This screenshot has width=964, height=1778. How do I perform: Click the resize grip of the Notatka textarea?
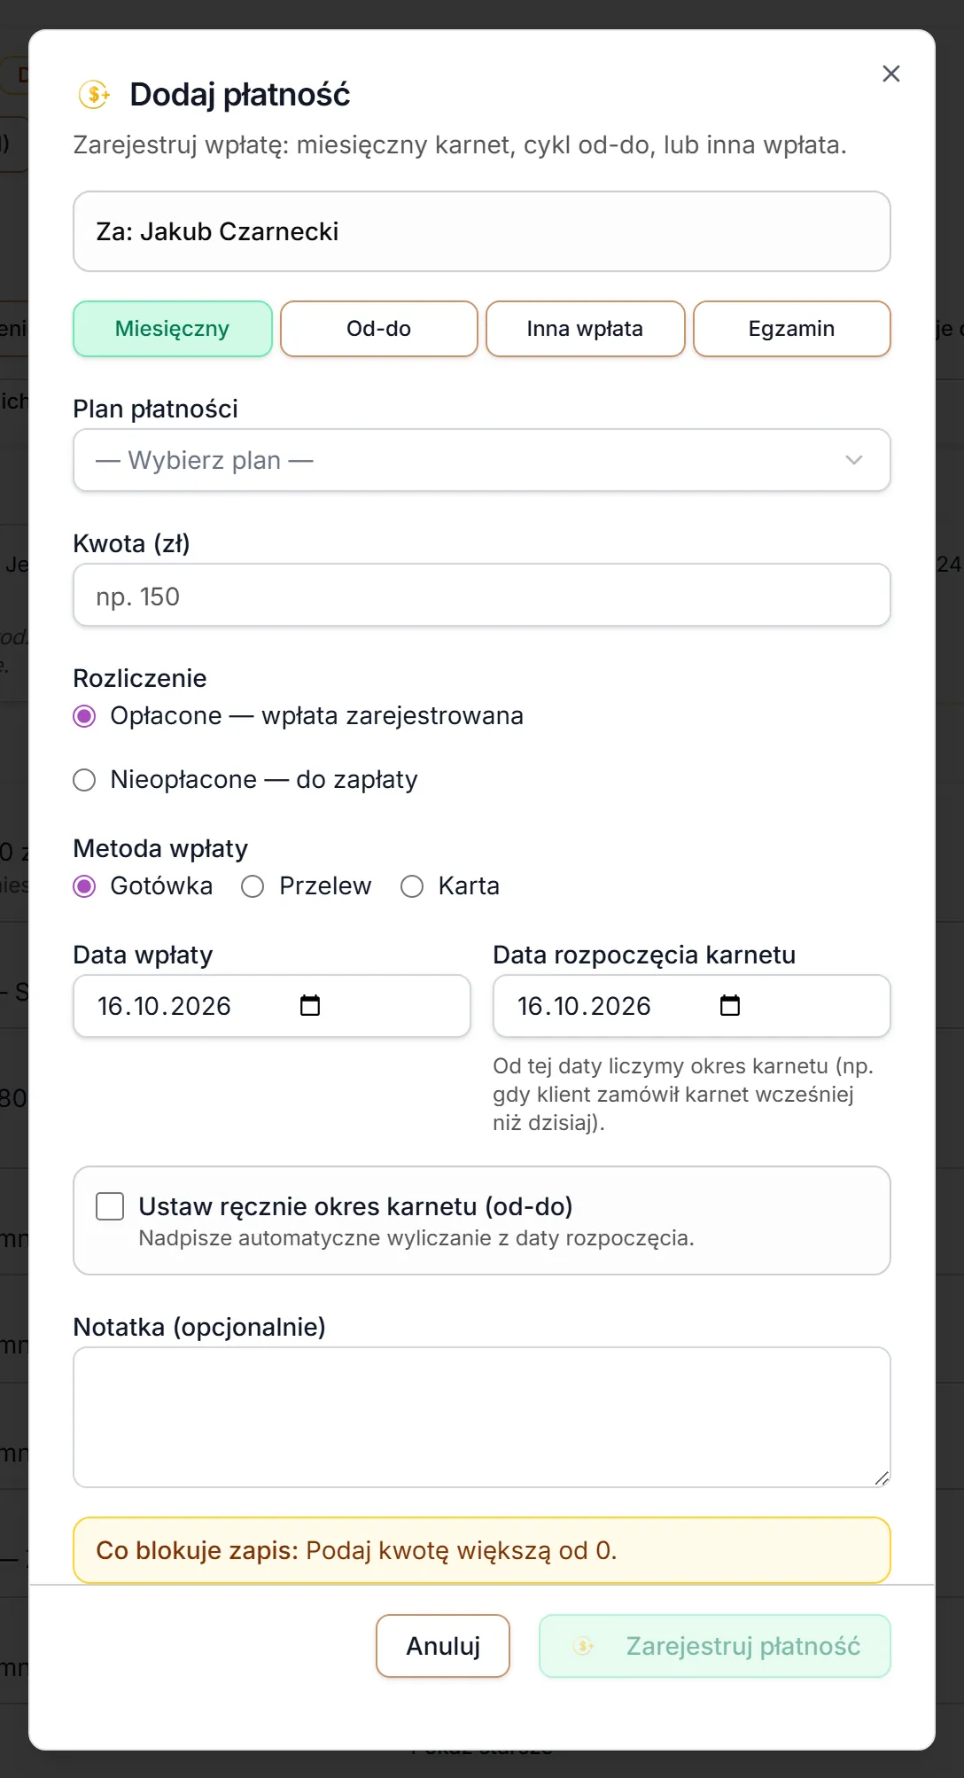(882, 1478)
